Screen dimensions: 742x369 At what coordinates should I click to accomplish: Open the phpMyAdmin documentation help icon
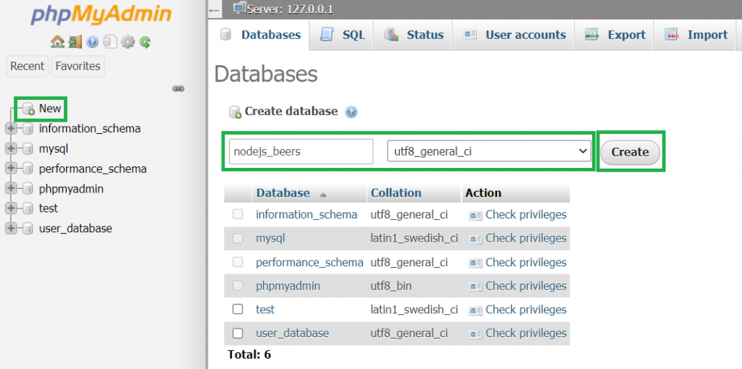coord(93,43)
